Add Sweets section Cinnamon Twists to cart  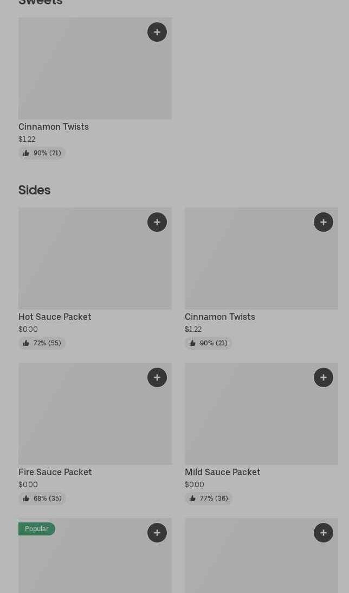(x=157, y=32)
